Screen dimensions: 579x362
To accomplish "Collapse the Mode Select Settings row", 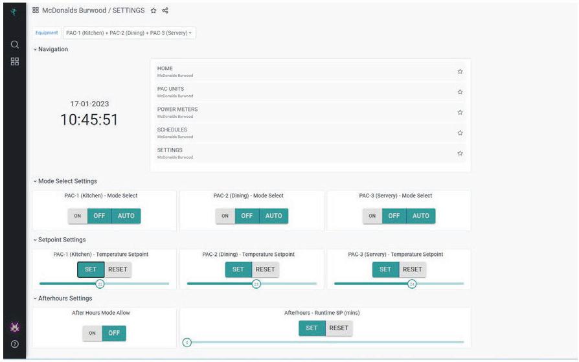I will (65, 181).
